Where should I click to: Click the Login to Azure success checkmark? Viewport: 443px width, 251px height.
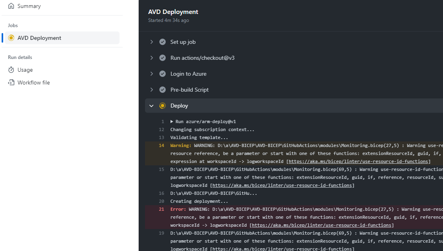(163, 74)
